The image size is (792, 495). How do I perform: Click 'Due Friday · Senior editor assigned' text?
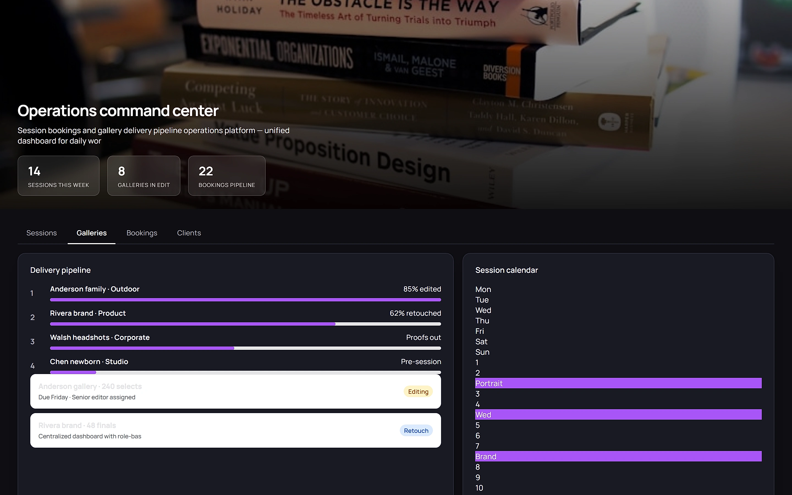click(x=87, y=397)
